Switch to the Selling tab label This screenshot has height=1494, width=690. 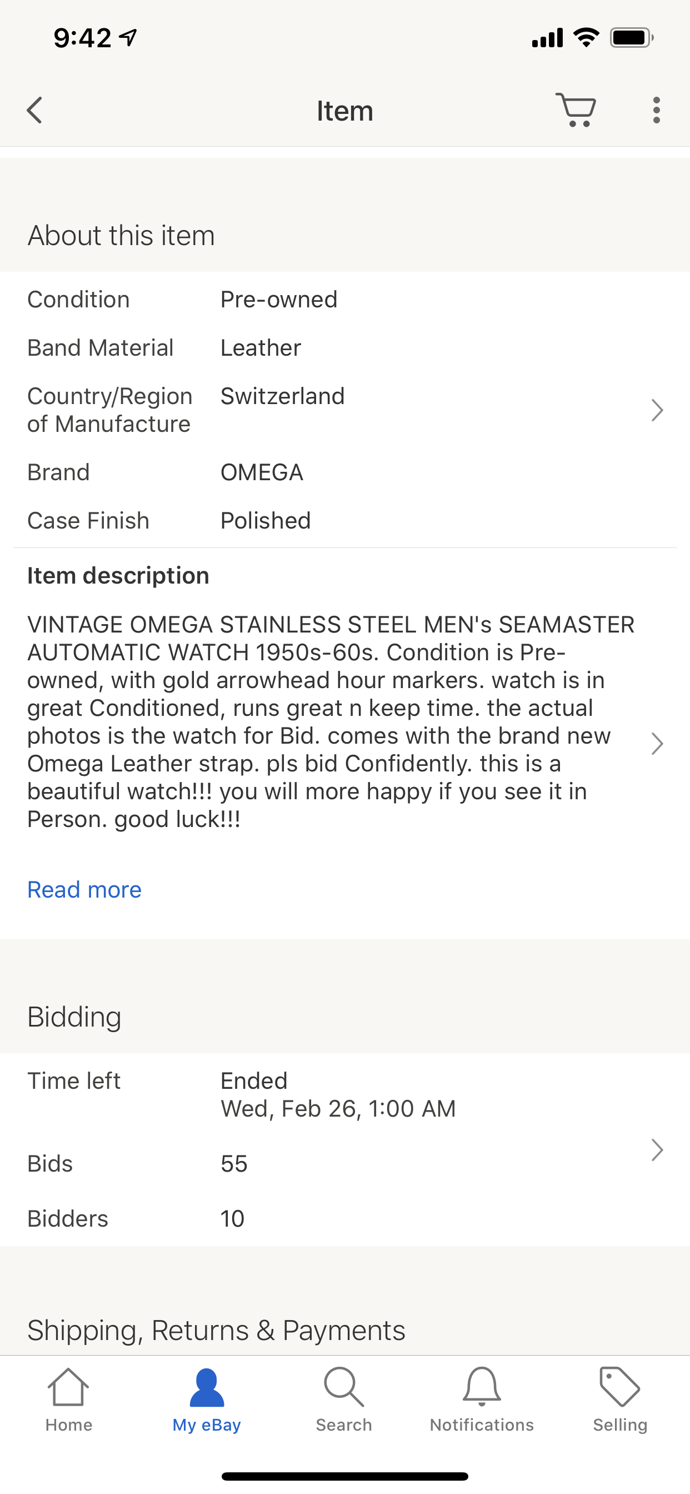click(x=620, y=1425)
